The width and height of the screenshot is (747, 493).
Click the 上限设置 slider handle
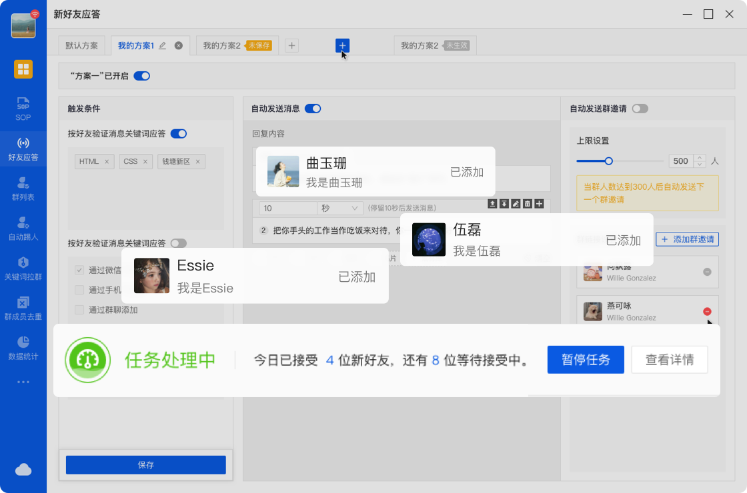[608, 161]
